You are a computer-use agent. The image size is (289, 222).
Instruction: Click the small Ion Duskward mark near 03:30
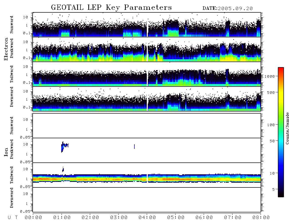point(134,147)
